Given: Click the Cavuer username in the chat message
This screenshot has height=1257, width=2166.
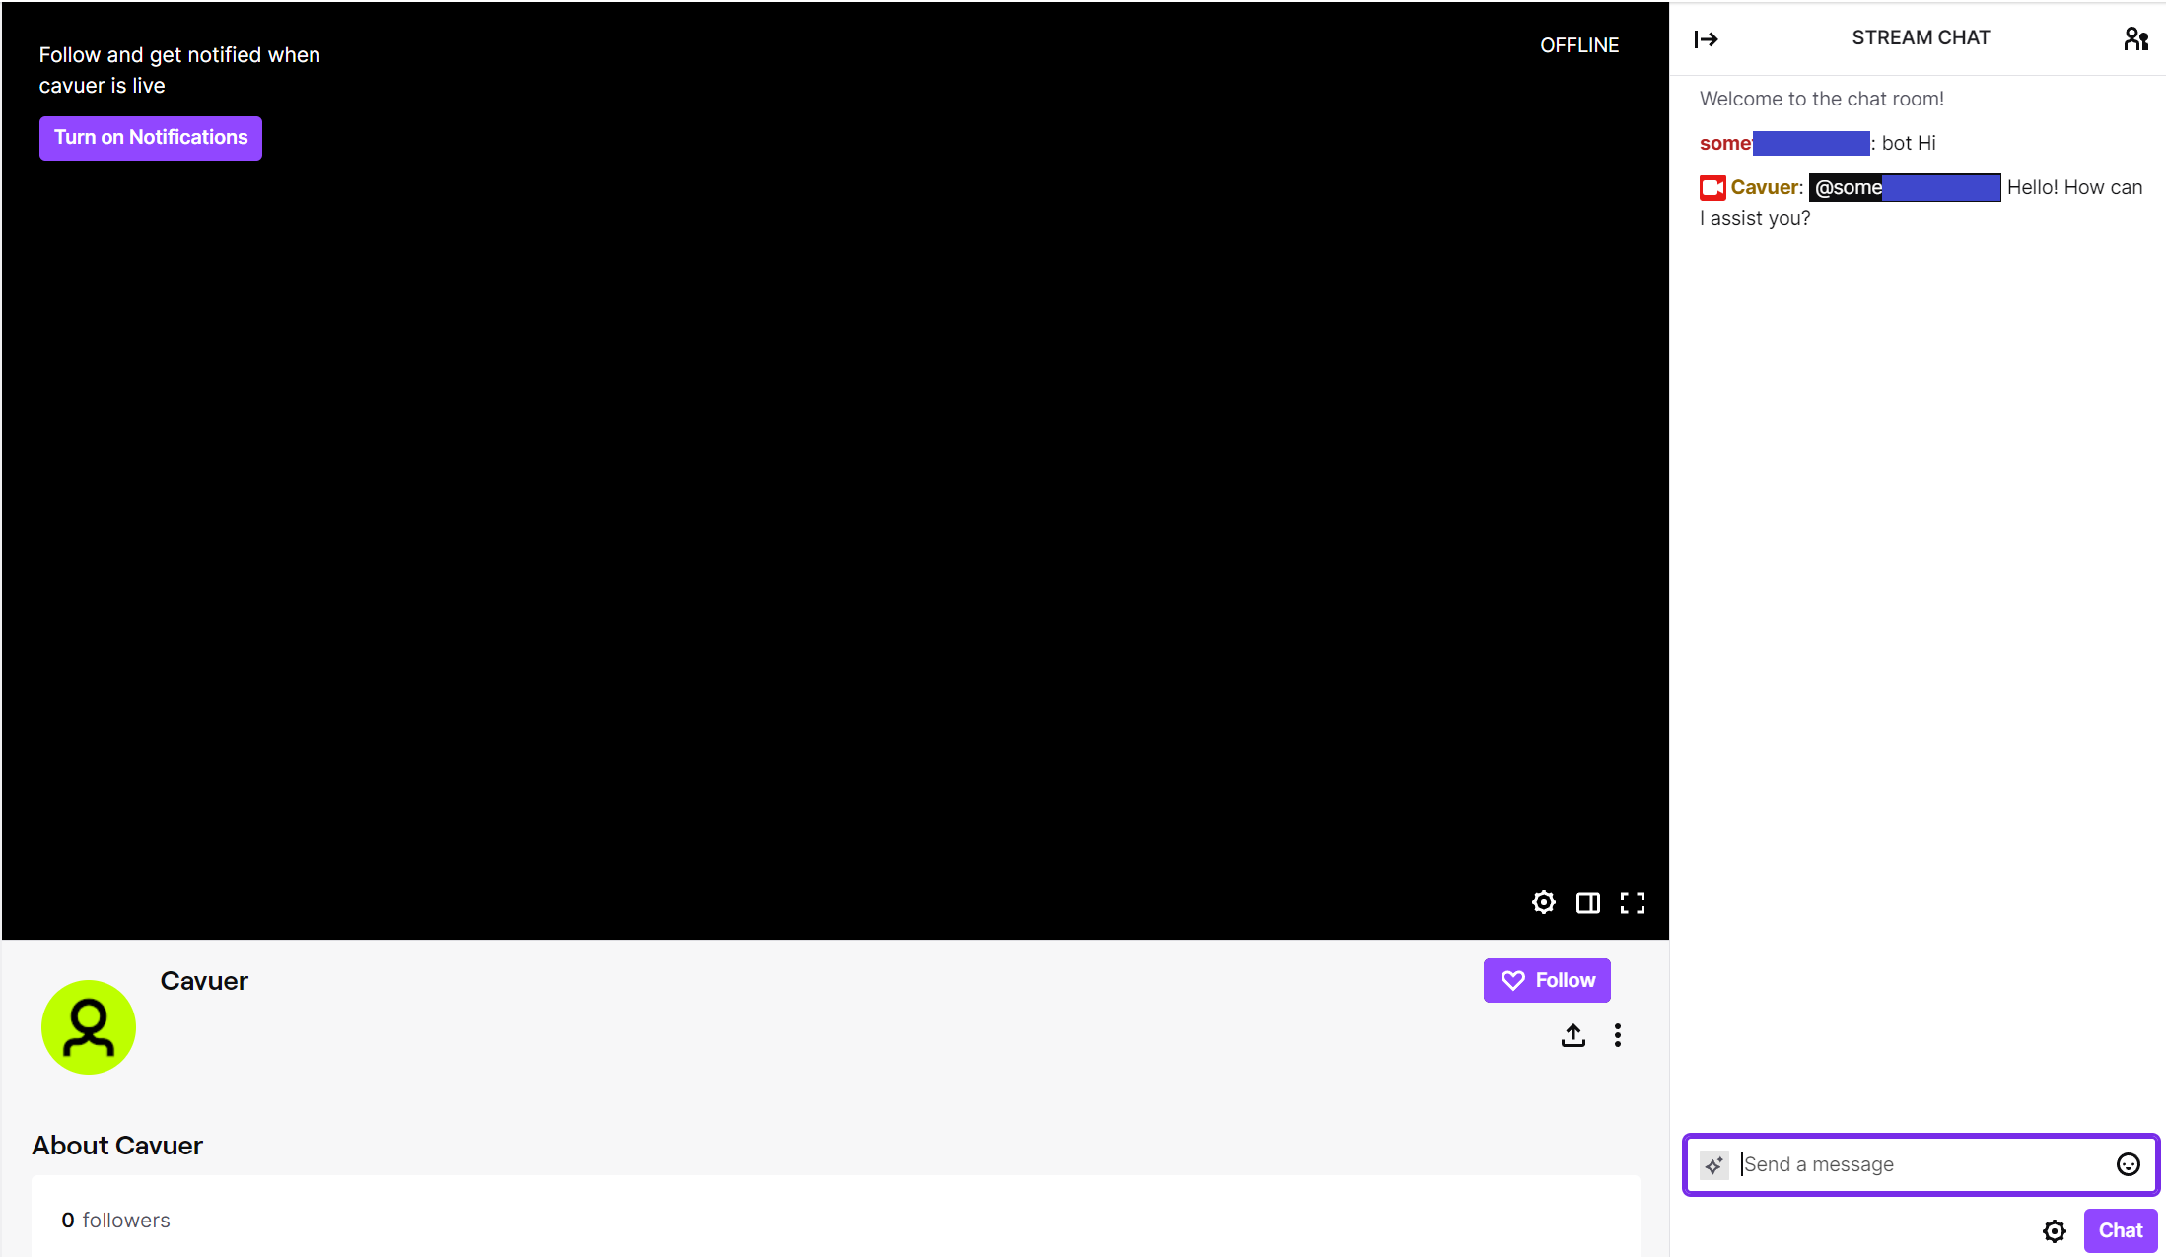Looking at the screenshot, I should [x=1764, y=187].
